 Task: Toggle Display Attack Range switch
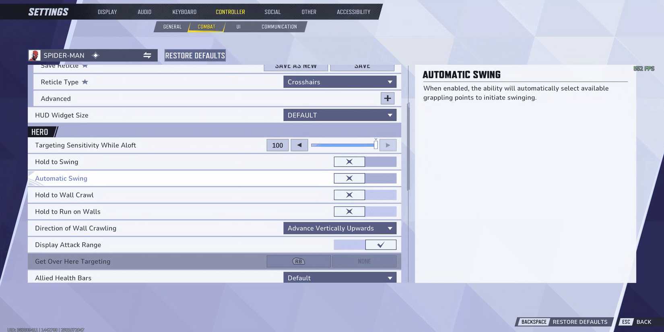(365, 245)
